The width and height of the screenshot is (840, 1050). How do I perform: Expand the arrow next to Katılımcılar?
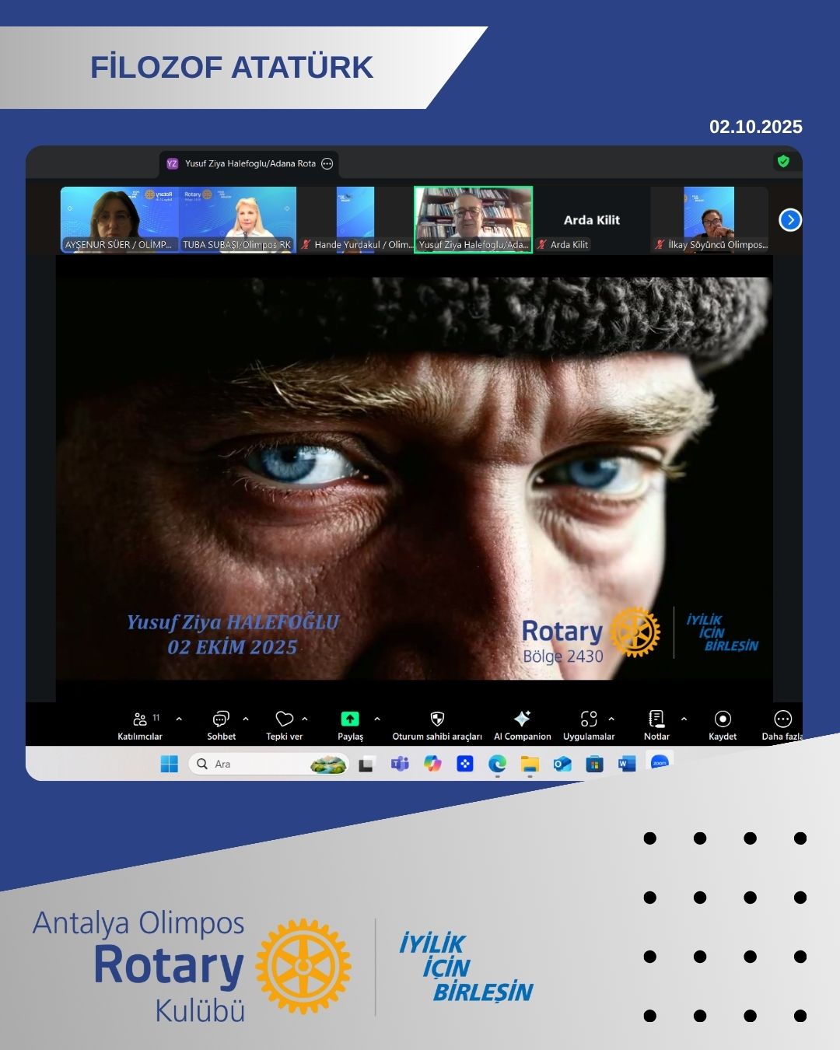click(179, 719)
